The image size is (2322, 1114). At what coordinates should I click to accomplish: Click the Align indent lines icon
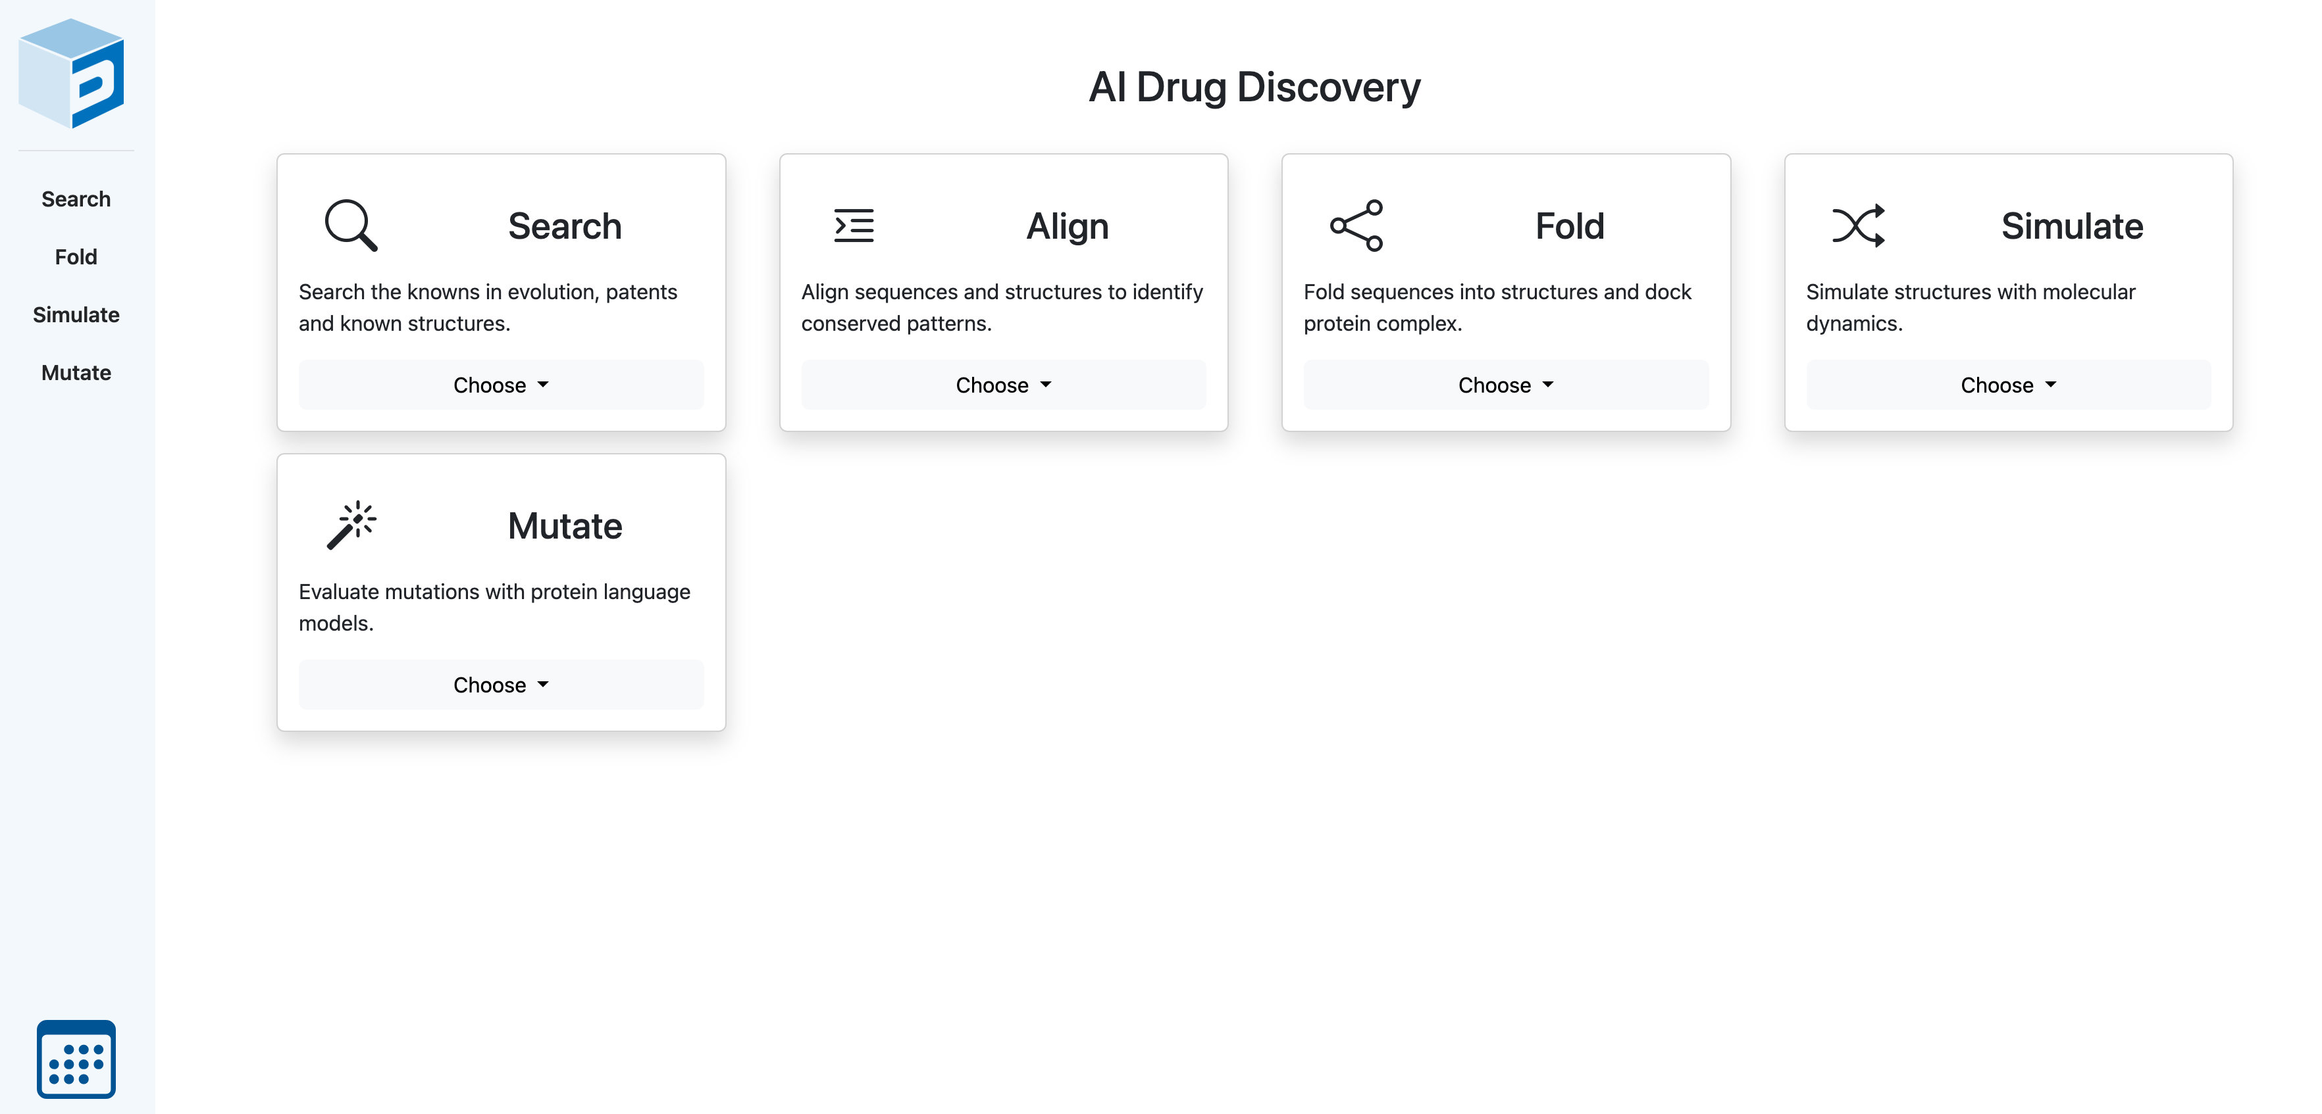853,225
